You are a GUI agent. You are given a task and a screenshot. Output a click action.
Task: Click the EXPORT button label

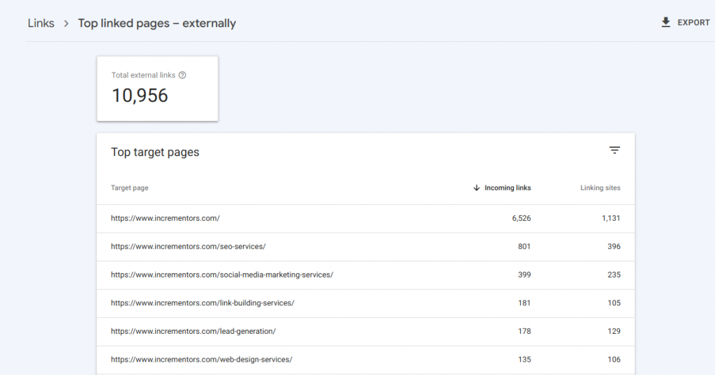tap(693, 22)
